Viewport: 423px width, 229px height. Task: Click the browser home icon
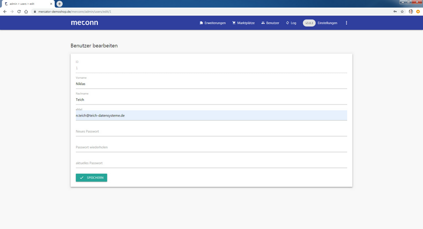pos(26,11)
